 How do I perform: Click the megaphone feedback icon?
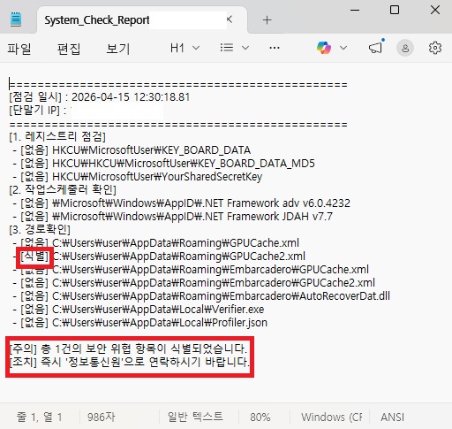(x=375, y=48)
